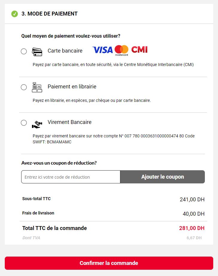
Task: Click the CMI logo
Action: click(139, 50)
